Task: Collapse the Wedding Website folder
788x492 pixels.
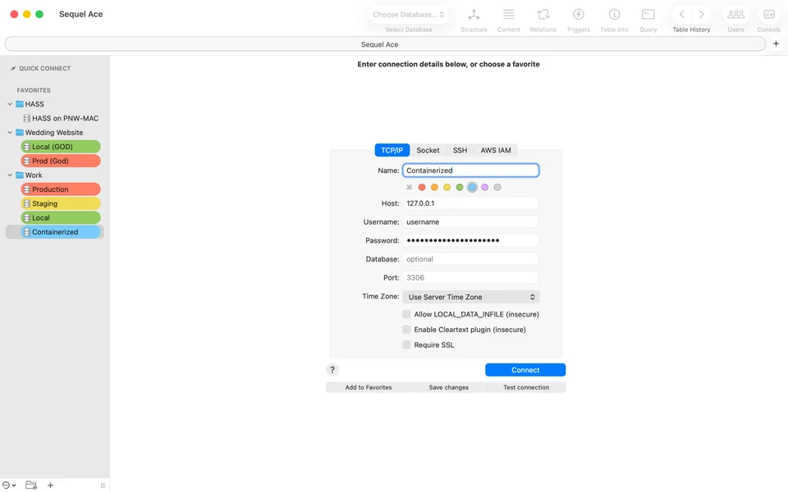Action: pos(10,133)
